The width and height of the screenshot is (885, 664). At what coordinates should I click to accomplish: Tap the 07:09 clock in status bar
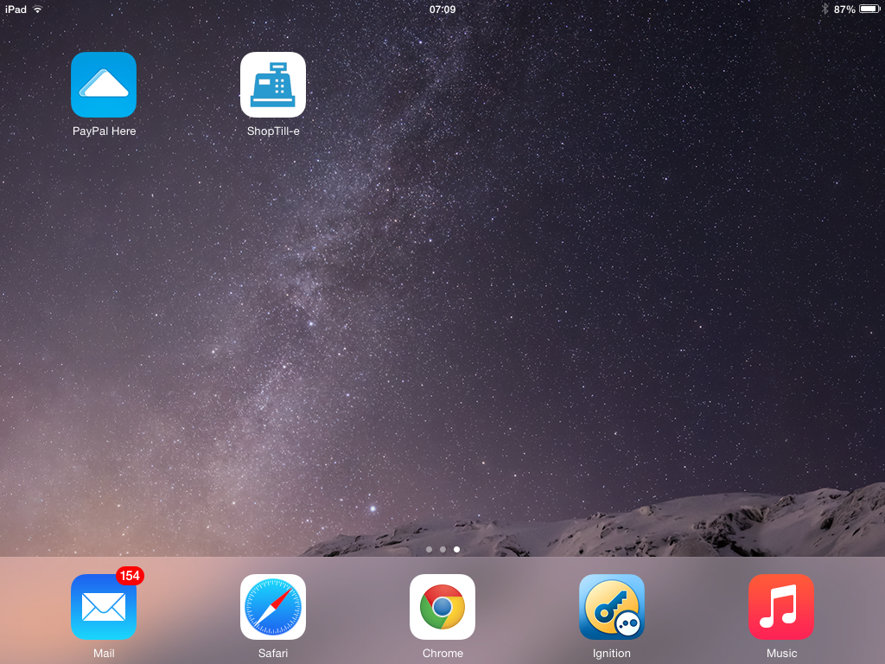pyautogui.click(x=442, y=10)
